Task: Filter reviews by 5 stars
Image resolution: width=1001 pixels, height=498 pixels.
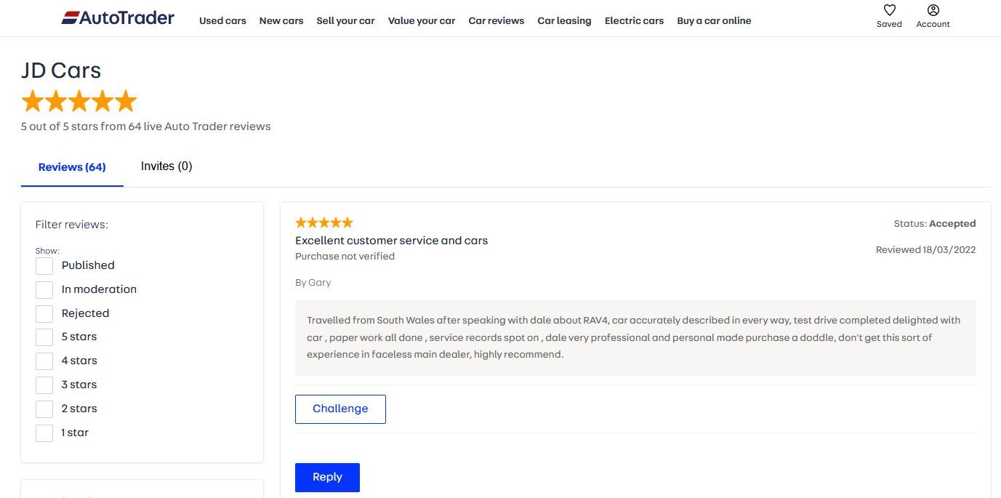Action: (x=44, y=337)
